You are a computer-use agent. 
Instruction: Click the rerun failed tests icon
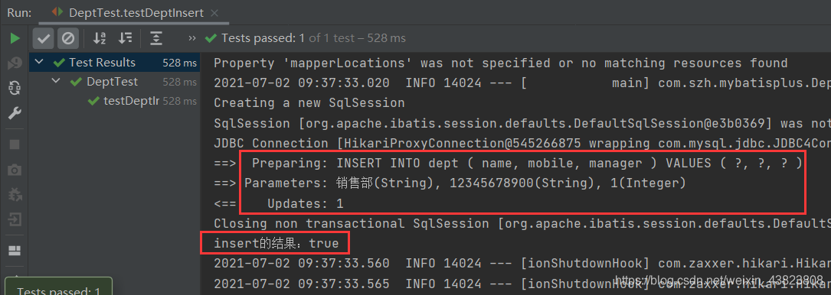(x=15, y=64)
